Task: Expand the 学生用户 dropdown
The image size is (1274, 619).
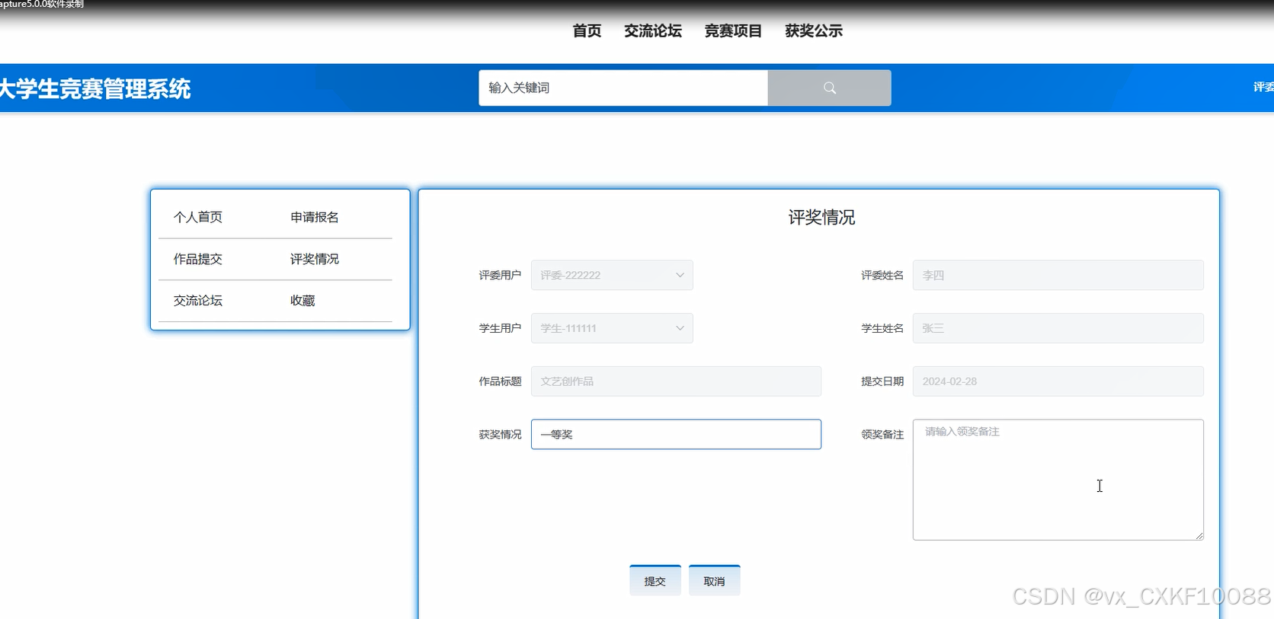Action: (612, 328)
